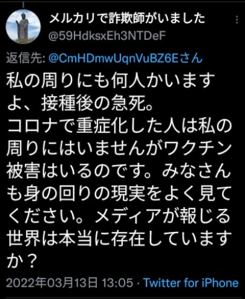Click the handle @59HdksxEh3NTDeF
Screen dimensions: 245x299
click(x=107, y=36)
